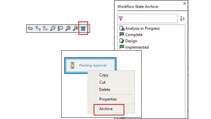Image resolution: width=211 pixels, height=119 pixels.
Task: Choose Copy from the context menu
Action: (x=104, y=75)
